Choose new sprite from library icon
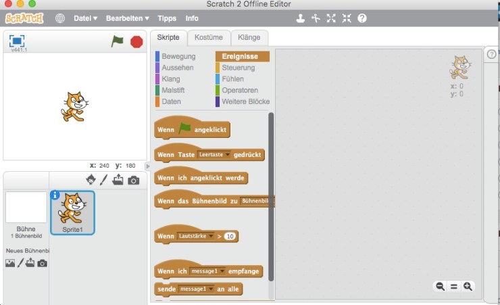The width and height of the screenshot is (500, 305). pyautogui.click(x=91, y=180)
